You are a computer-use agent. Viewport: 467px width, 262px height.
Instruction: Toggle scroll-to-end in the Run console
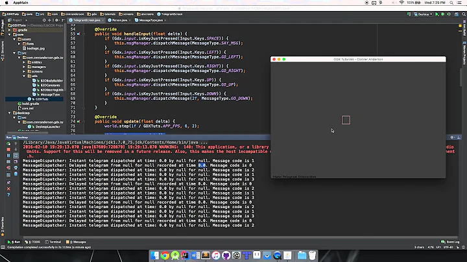tap(16, 161)
